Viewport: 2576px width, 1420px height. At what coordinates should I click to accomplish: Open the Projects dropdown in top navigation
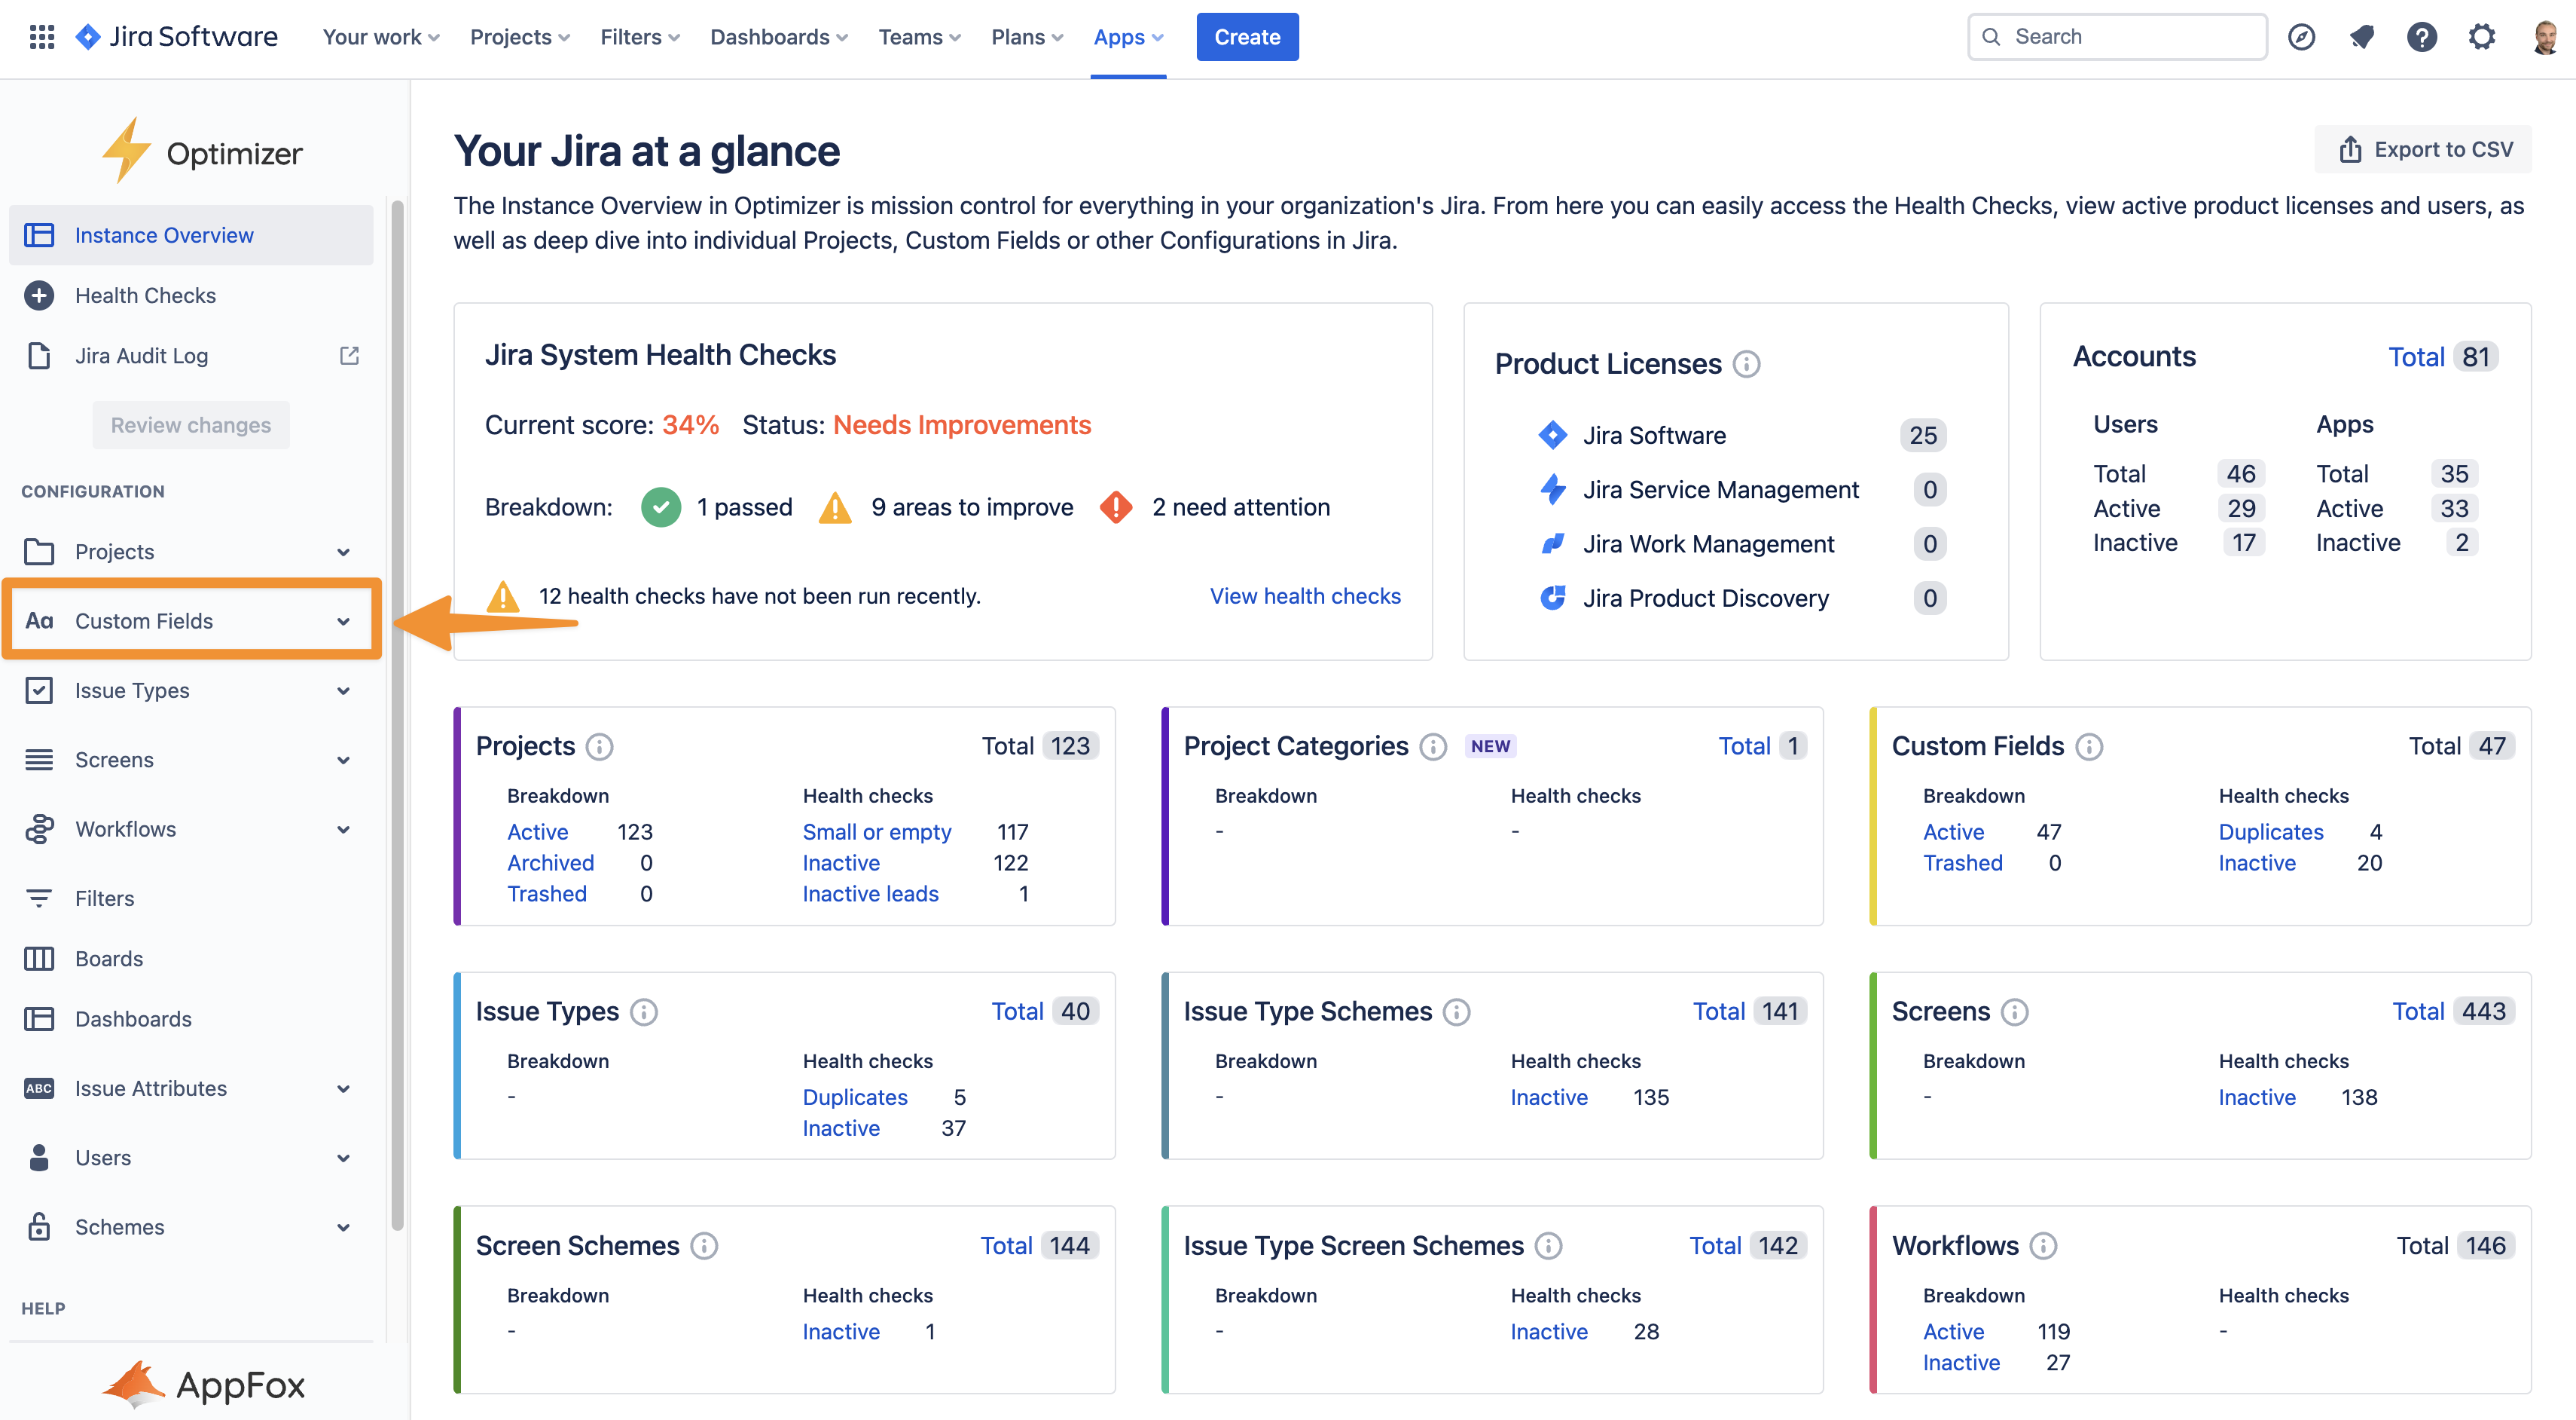[x=520, y=37]
